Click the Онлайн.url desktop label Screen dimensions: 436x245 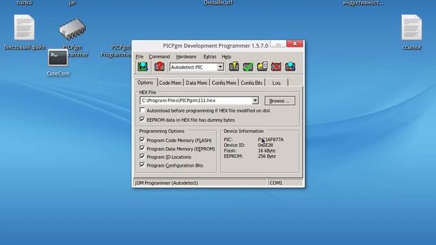pyautogui.click(x=218, y=3)
